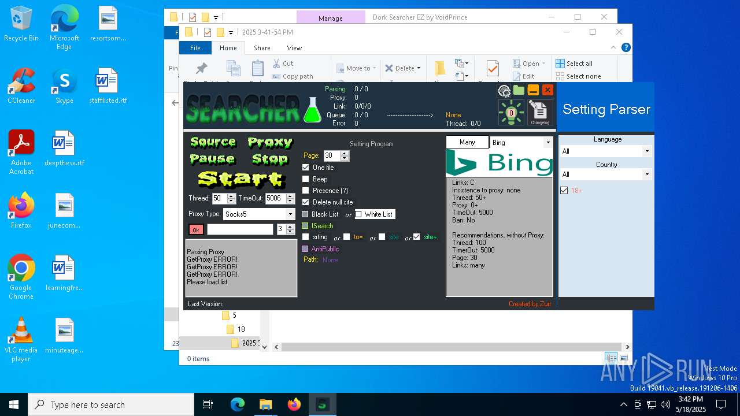Click the Properties checkmark icon in ribbon
Image resolution: width=740 pixels, height=416 pixels.
493,69
